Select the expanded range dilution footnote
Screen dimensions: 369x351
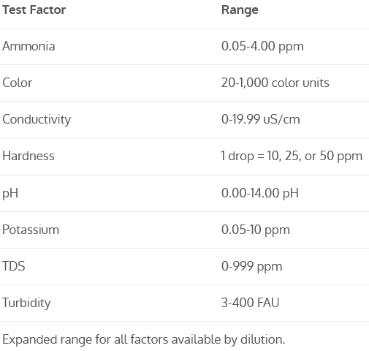click(144, 339)
